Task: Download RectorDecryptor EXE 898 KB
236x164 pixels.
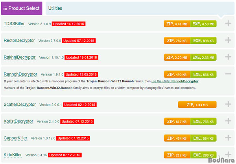Action: 203,41
